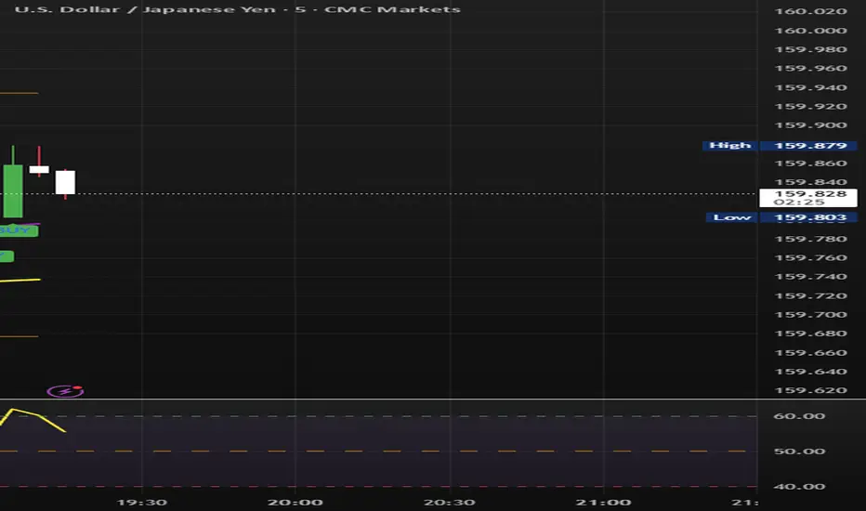Click the 159.700 price axis label
Screen dimensions: 866x511
pos(810,315)
